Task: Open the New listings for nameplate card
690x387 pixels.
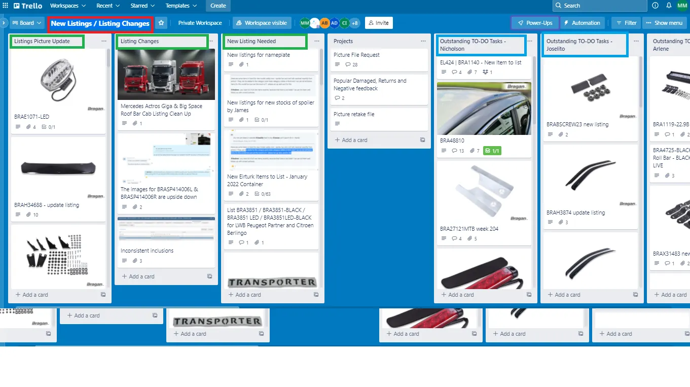Action: [x=271, y=59]
